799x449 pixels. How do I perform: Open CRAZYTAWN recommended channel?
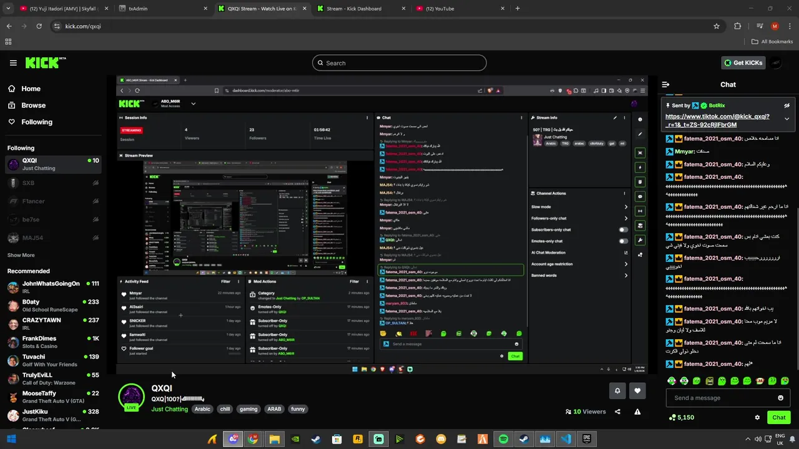53,324
